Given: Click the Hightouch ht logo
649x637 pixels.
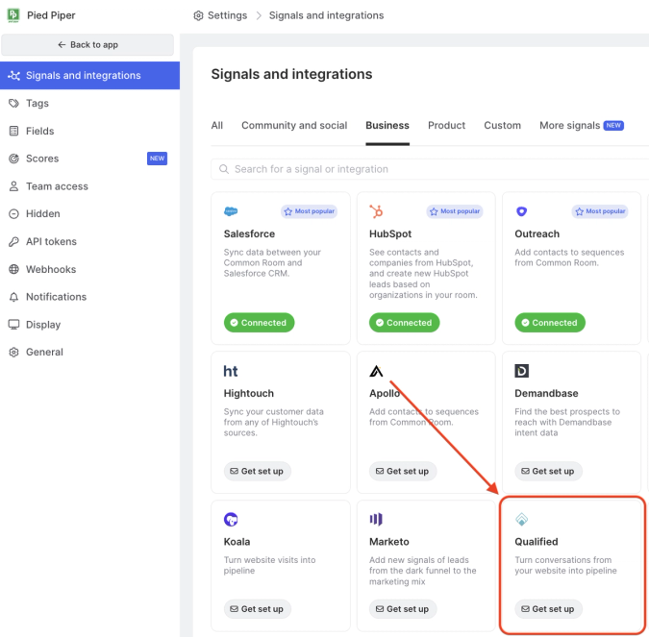Looking at the screenshot, I should tap(231, 371).
